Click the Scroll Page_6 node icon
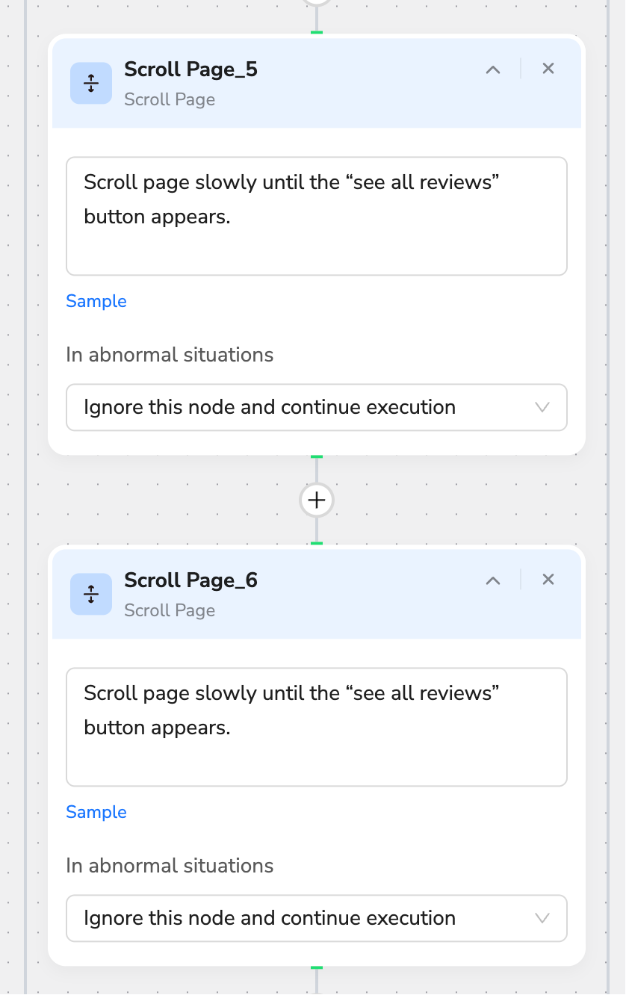 [x=91, y=594]
